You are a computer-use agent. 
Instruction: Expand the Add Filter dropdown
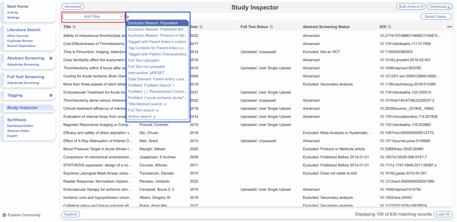[93, 16]
